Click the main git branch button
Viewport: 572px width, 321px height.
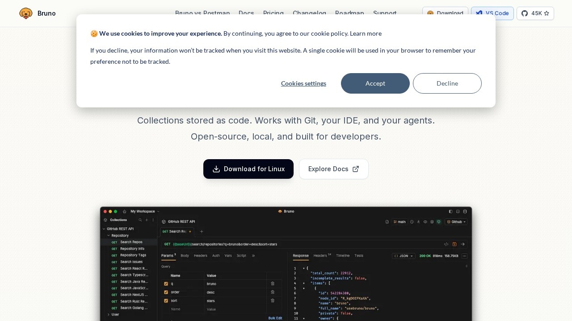click(400, 222)
